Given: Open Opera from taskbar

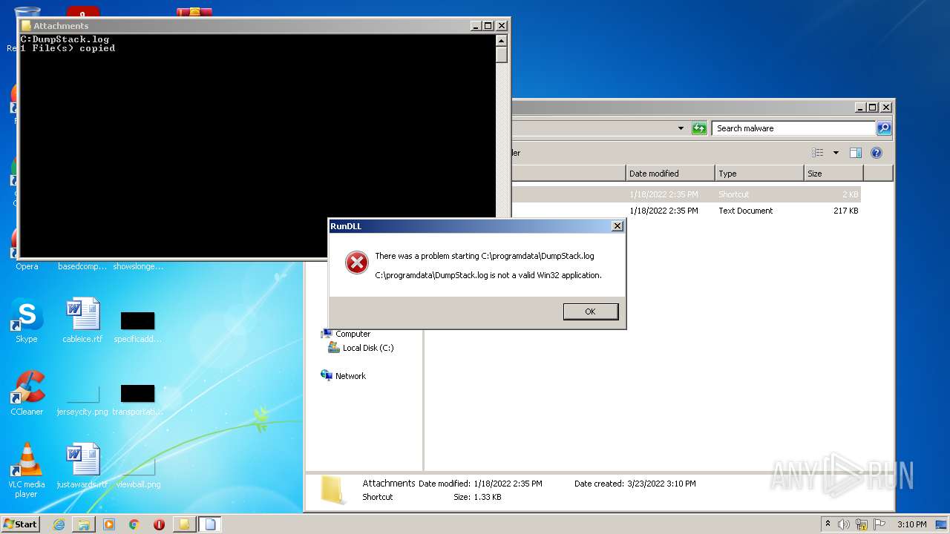Looking at the screenshot, I should tap(159, 524).
